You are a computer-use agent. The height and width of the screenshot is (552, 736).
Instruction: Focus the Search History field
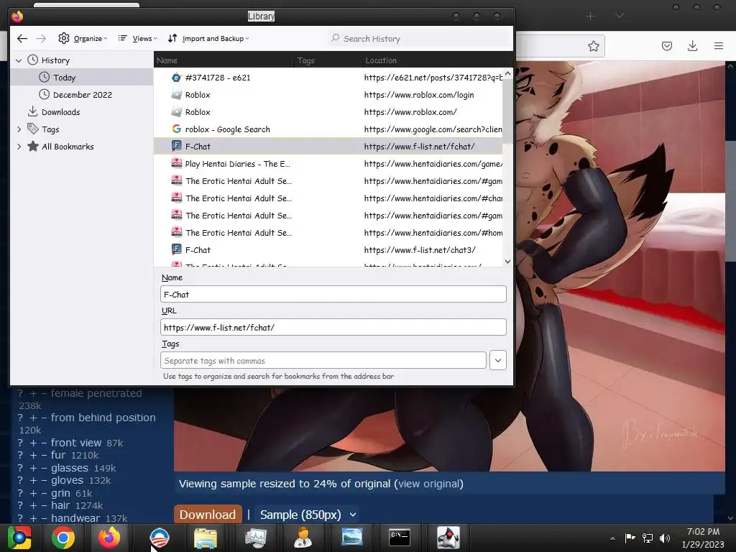418,39
